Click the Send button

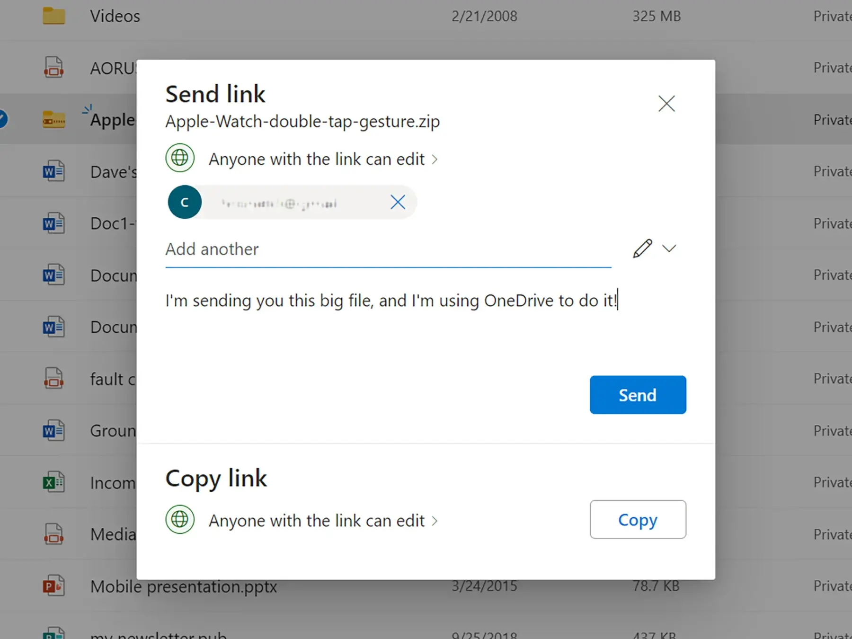[638, 395]
